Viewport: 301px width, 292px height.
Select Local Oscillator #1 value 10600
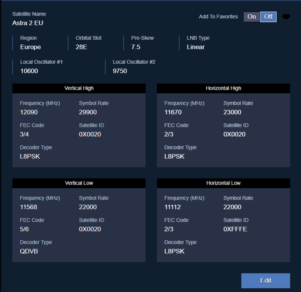click(x=29, y=71)
